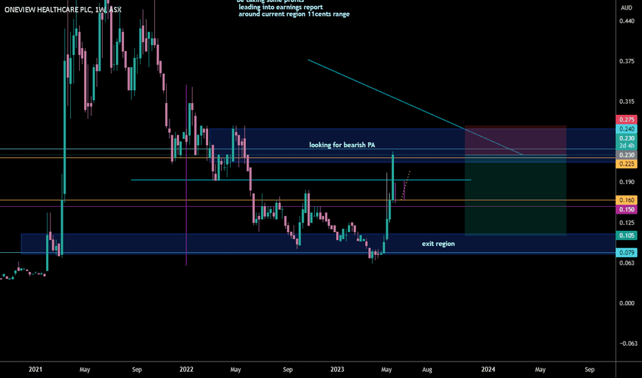Viewport: 642px width, 378px height.
Task: Select the dotted orange projection line
Action: tap(405, 185)
